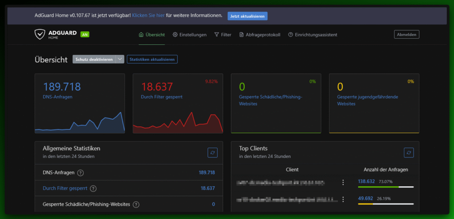The image size is (454, 219).
Task: Open the Abfrageprotokoll page
Action: 260,35
